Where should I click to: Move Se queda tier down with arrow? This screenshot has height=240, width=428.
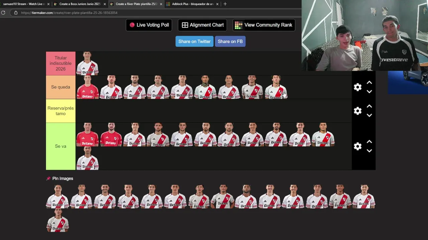pyautogui.click(x=369, y=92)
